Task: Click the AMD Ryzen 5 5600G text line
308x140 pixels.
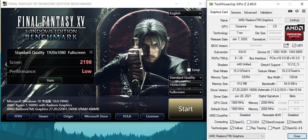Action: [40, 105]
